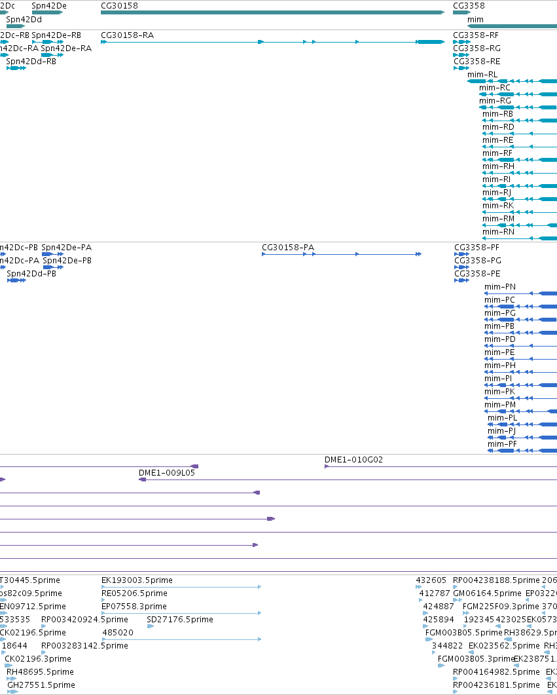Select the CG3358 gene label
557x695 pixels.
click(x=469, y=6)
